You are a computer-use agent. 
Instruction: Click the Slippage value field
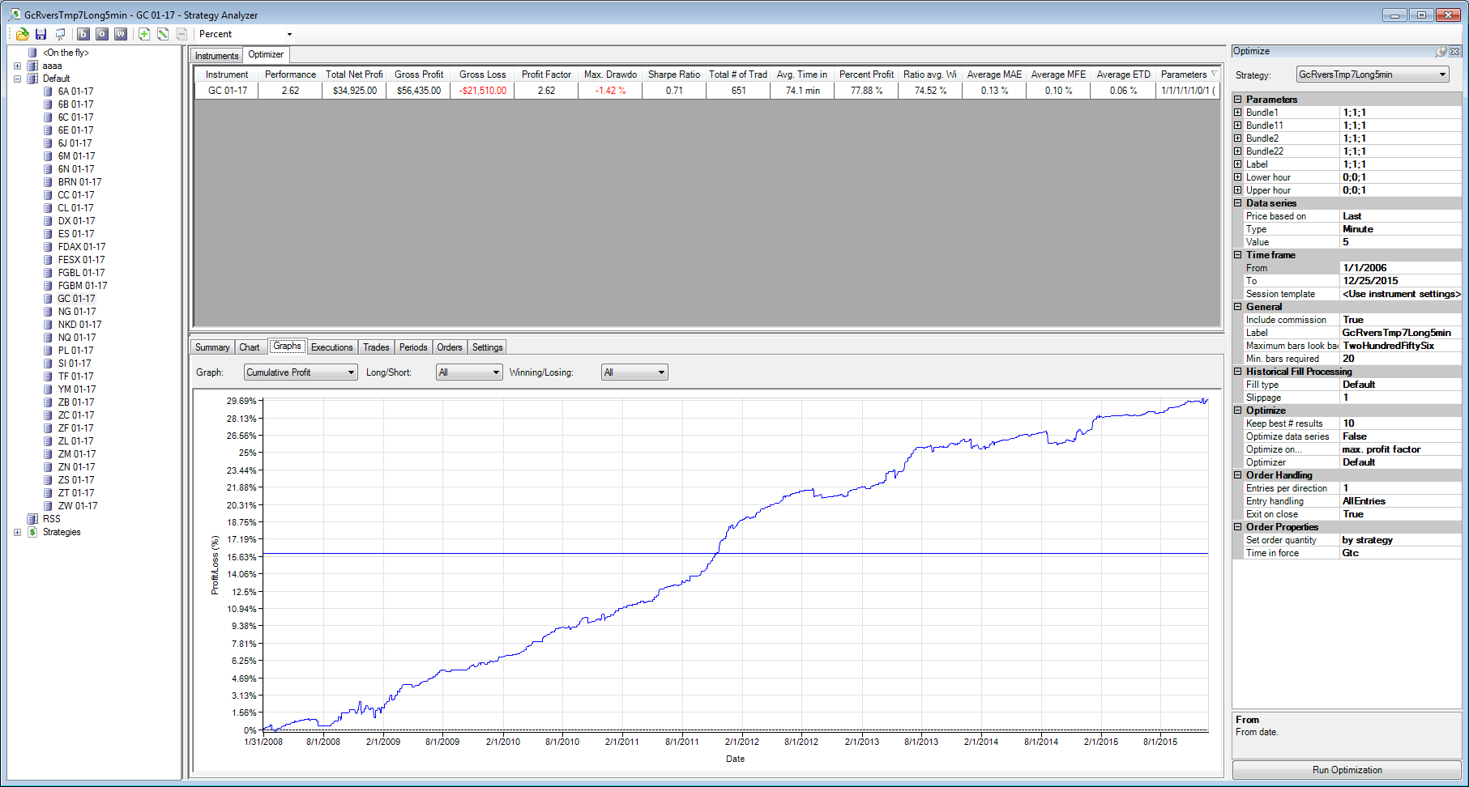point(1401,398)
